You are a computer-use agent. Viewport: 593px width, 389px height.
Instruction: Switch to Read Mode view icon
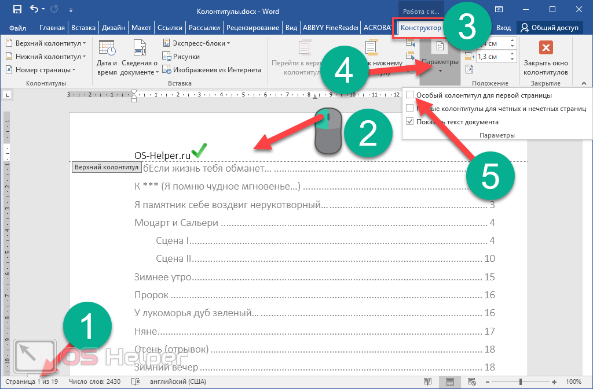coord(428,382)
